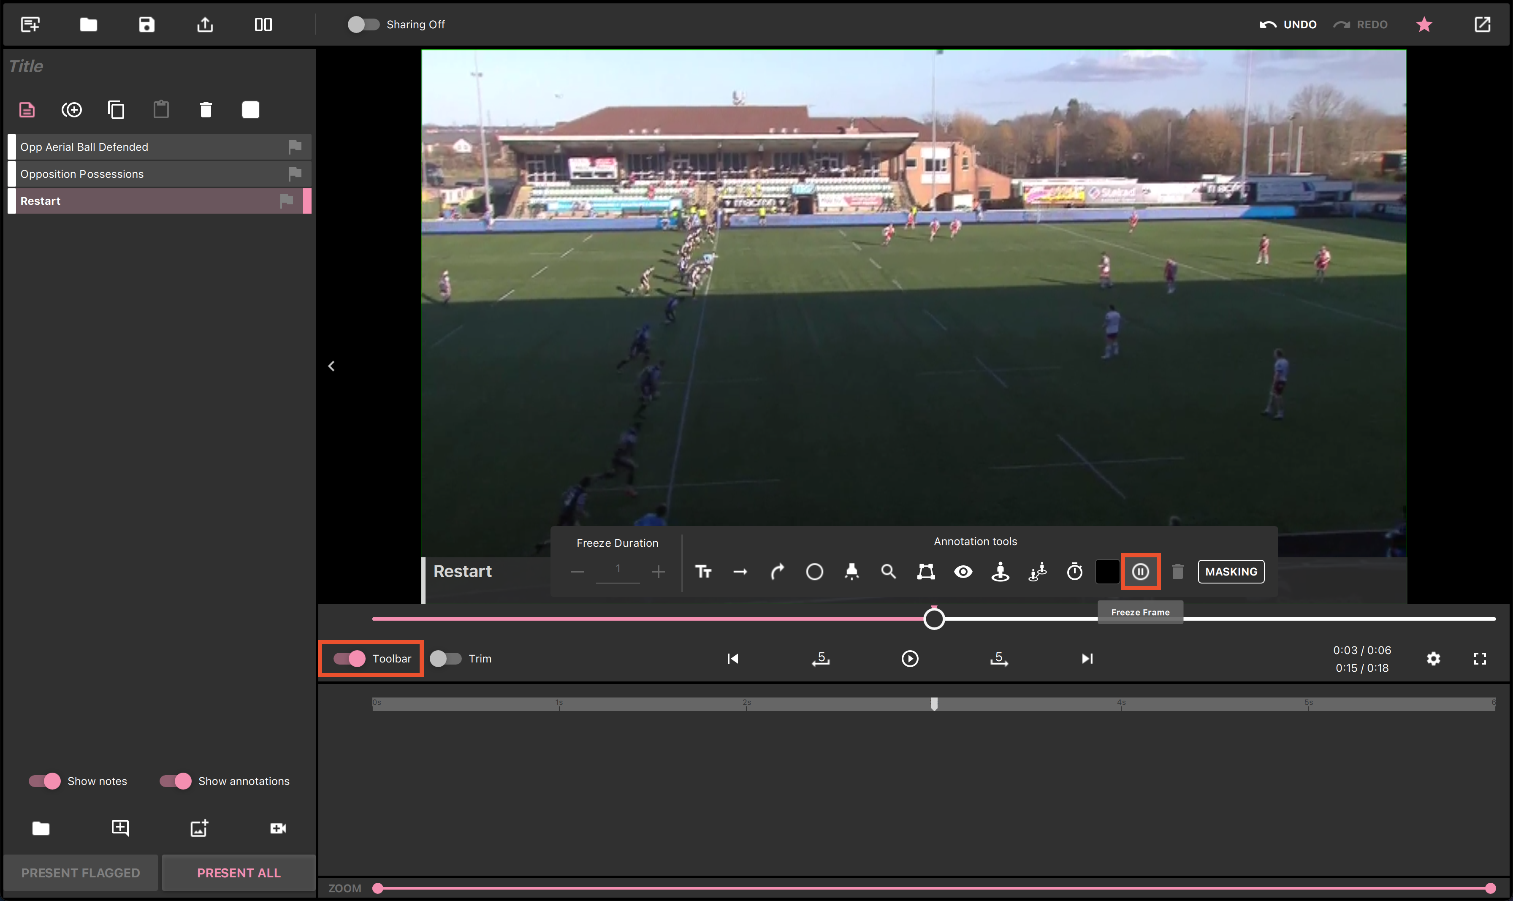Increase freeze duration with plus
Viewport: 1513px width, 901px height.
[x=659, y=571]
